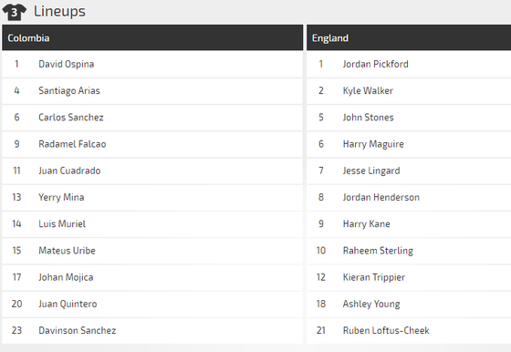Select Harry Maguire from England list
The image size is (511, 352).
(x=373, y=144)
